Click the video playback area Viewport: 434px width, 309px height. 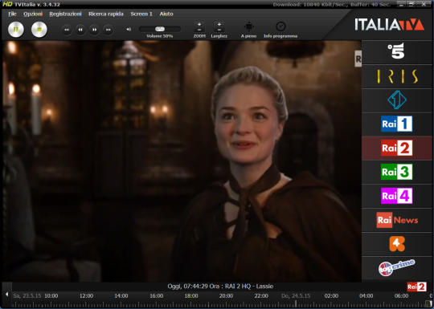[182, 161]
